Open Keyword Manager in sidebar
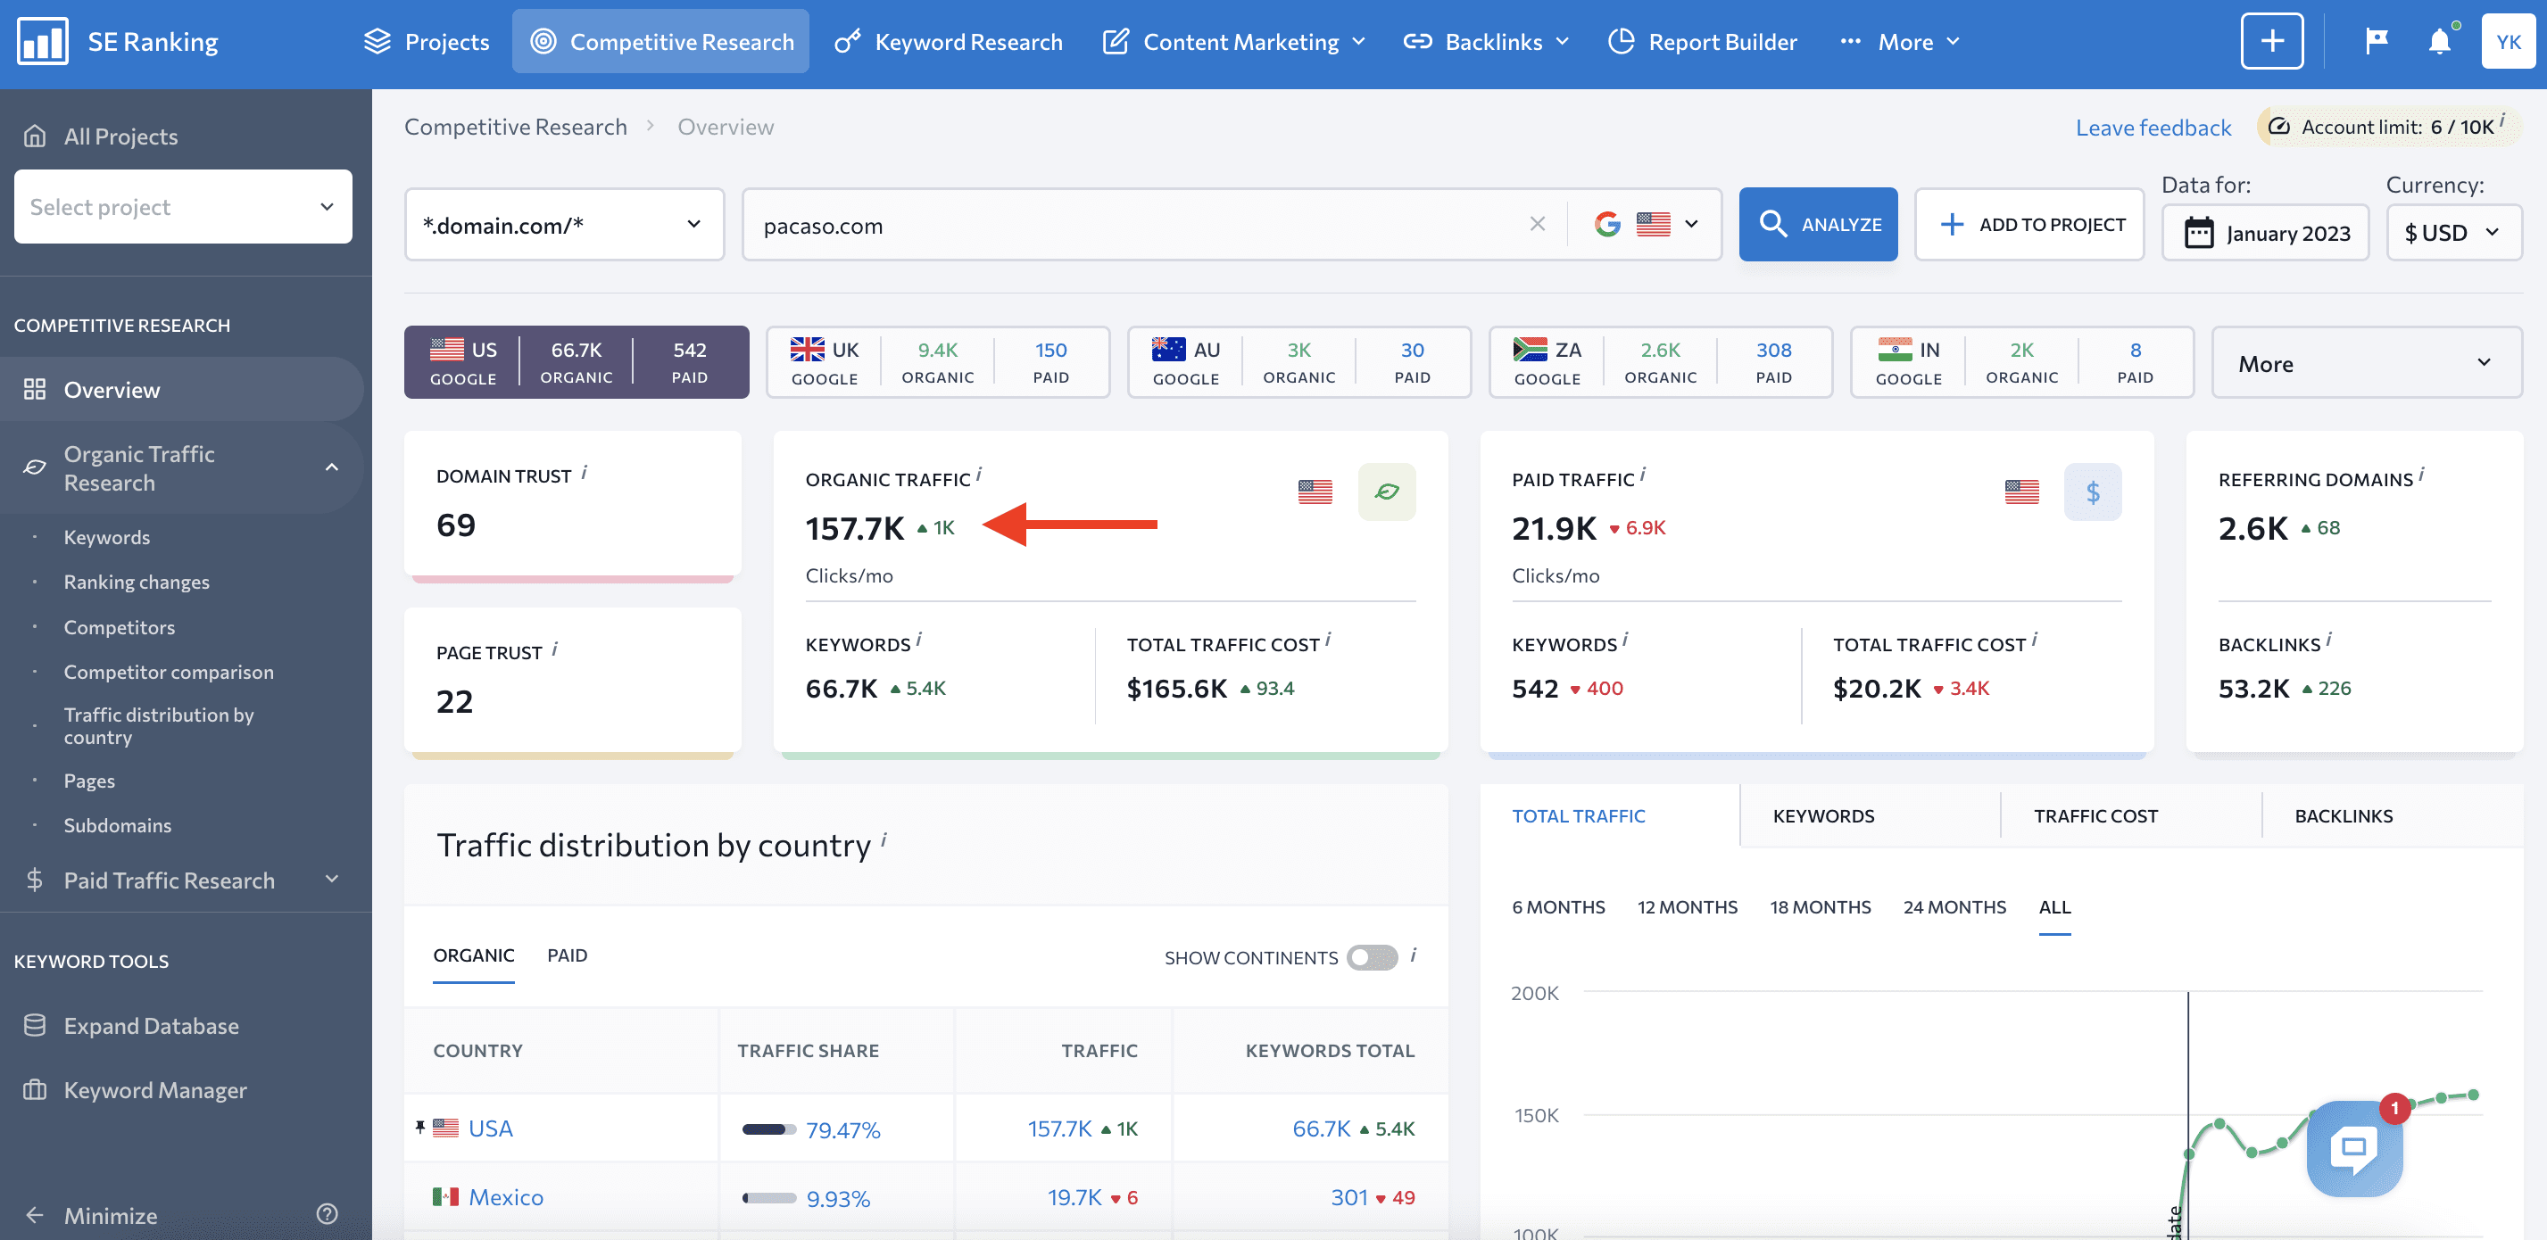This screenshot has height=1240, width=2547. [155, 1089]
